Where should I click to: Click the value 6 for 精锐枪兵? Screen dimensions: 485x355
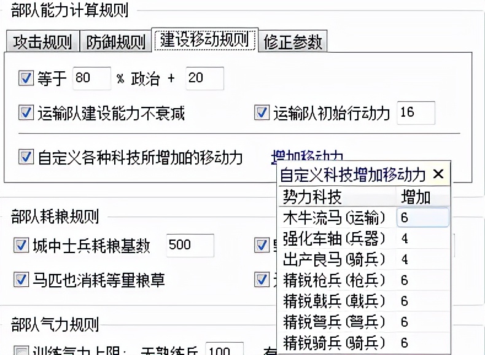pyautogui.click(x=423, y=280)
